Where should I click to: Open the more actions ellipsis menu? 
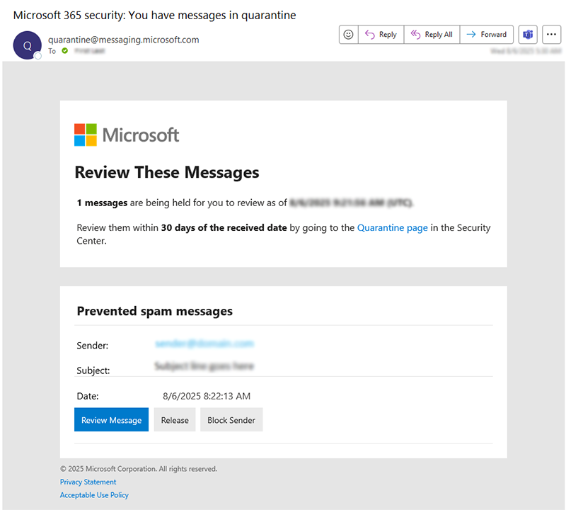[551, 34]
